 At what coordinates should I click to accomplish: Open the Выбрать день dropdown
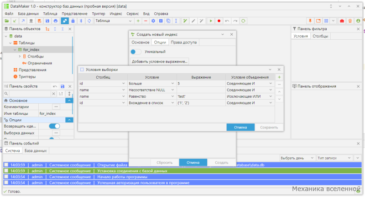[x=297, y=158]
